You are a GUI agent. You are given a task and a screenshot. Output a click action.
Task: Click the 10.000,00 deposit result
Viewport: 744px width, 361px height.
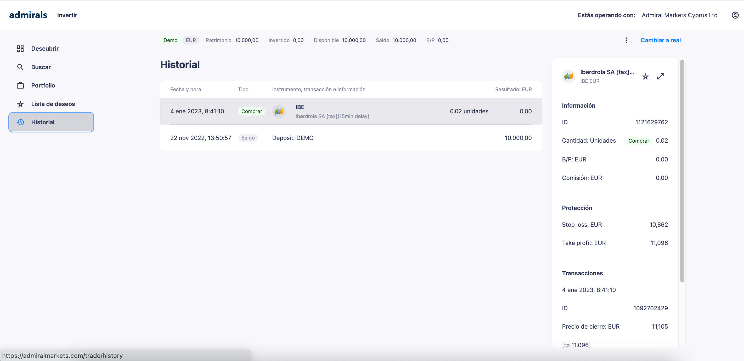coord(518,138)
